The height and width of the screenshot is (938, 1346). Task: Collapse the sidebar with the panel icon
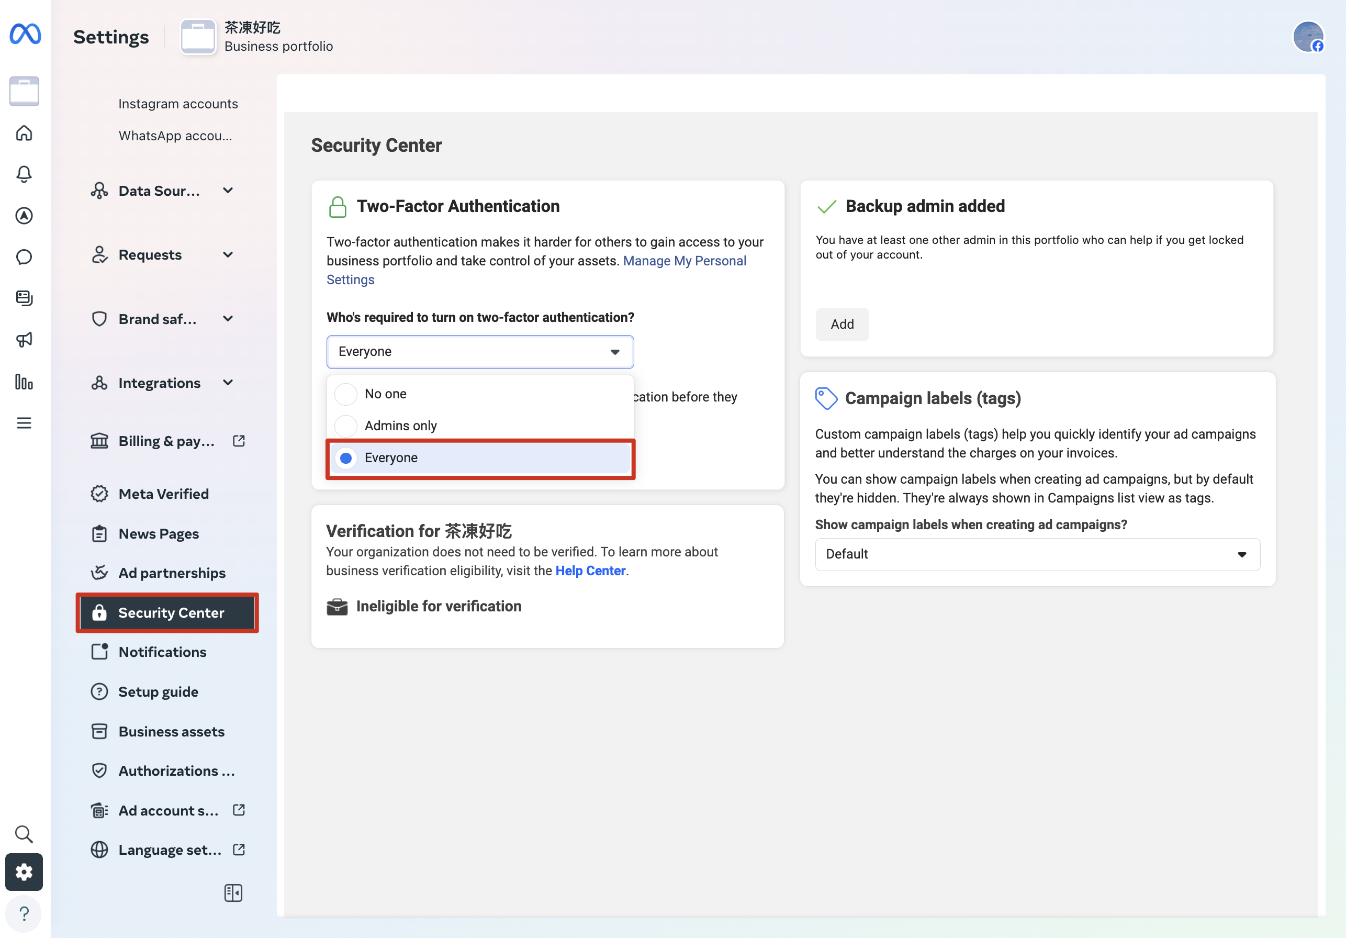233,893
